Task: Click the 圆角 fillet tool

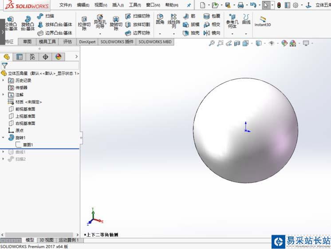Action: [x=160, y=19]
